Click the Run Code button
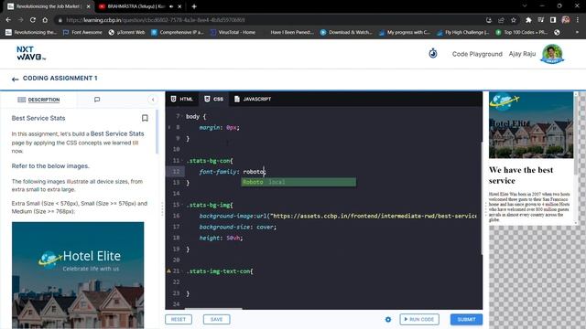The height and width of the screenshot is (329, 586). (x=419, y=319)
